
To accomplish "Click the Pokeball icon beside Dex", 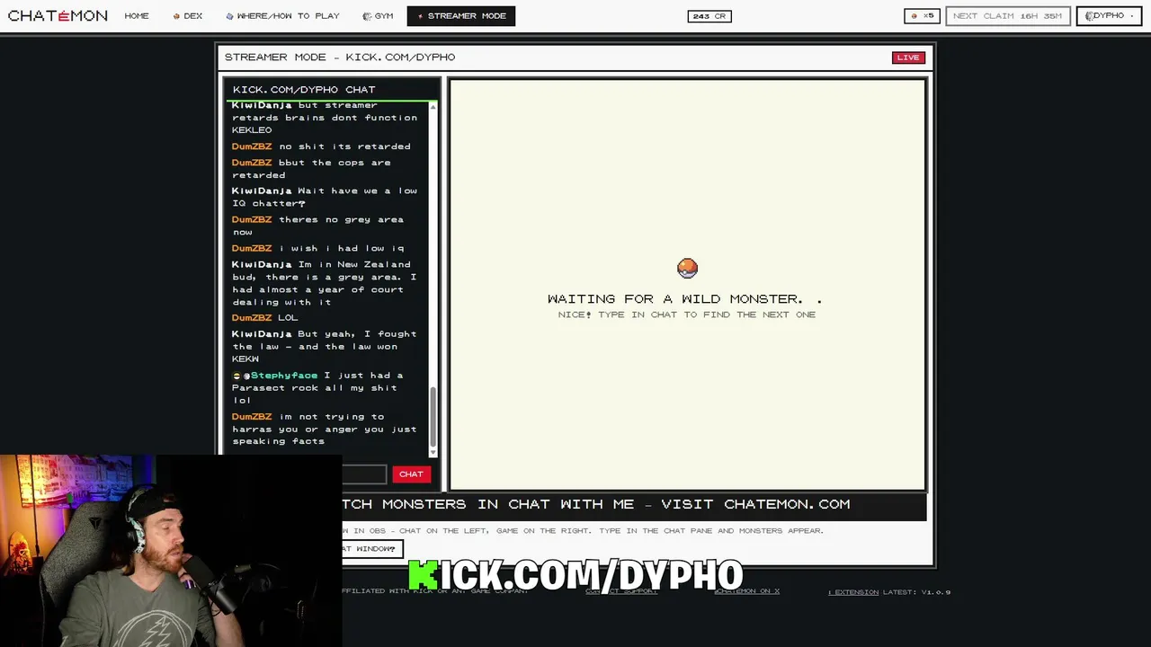I will tap(177, 16).
